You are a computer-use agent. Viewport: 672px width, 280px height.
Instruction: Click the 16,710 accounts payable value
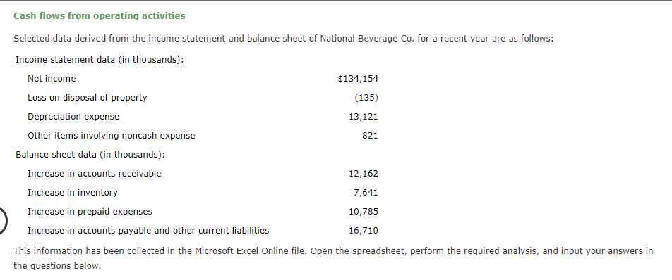point(364,231)
